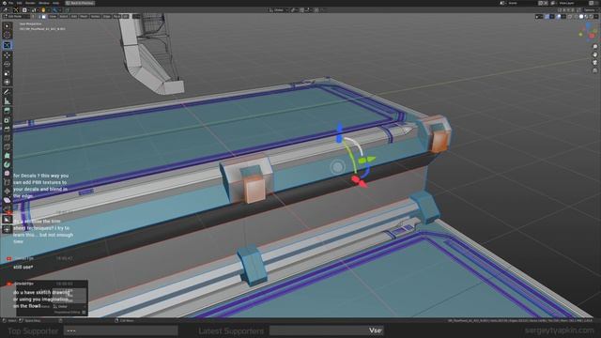
Task: Toggle camera view icon
Action: (x=594, y=63)
